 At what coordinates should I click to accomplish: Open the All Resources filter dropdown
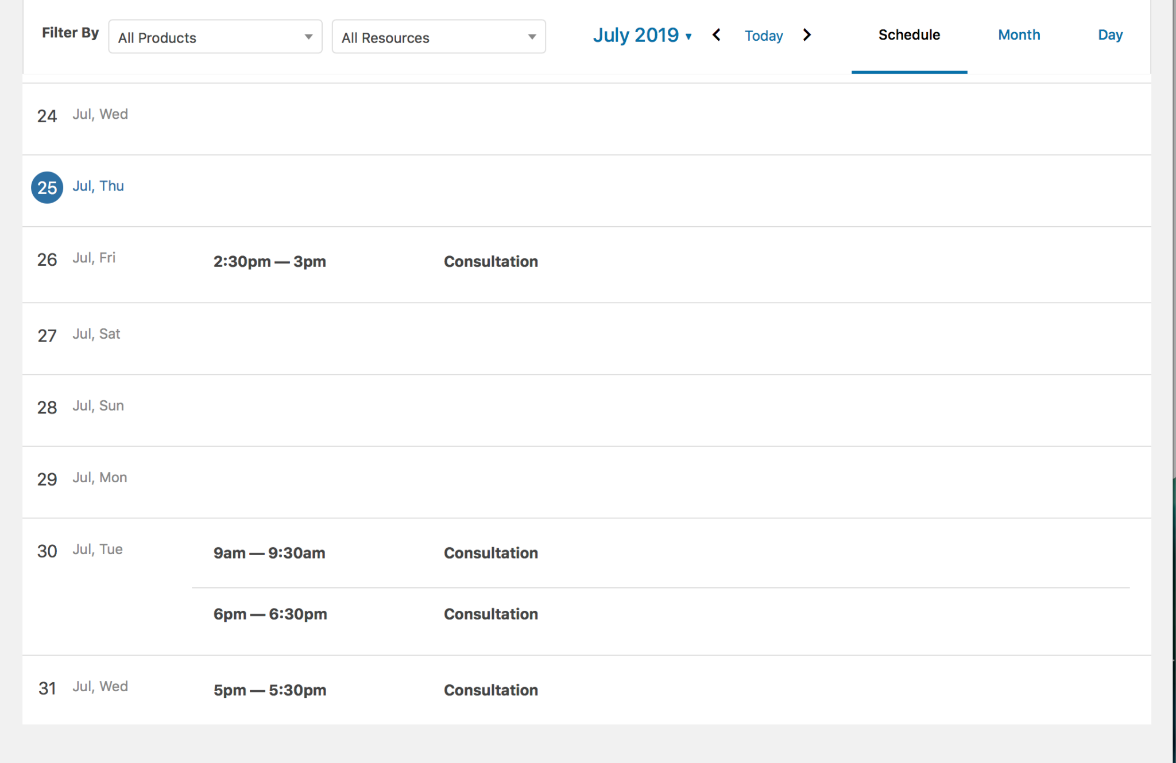click(439, 37)
